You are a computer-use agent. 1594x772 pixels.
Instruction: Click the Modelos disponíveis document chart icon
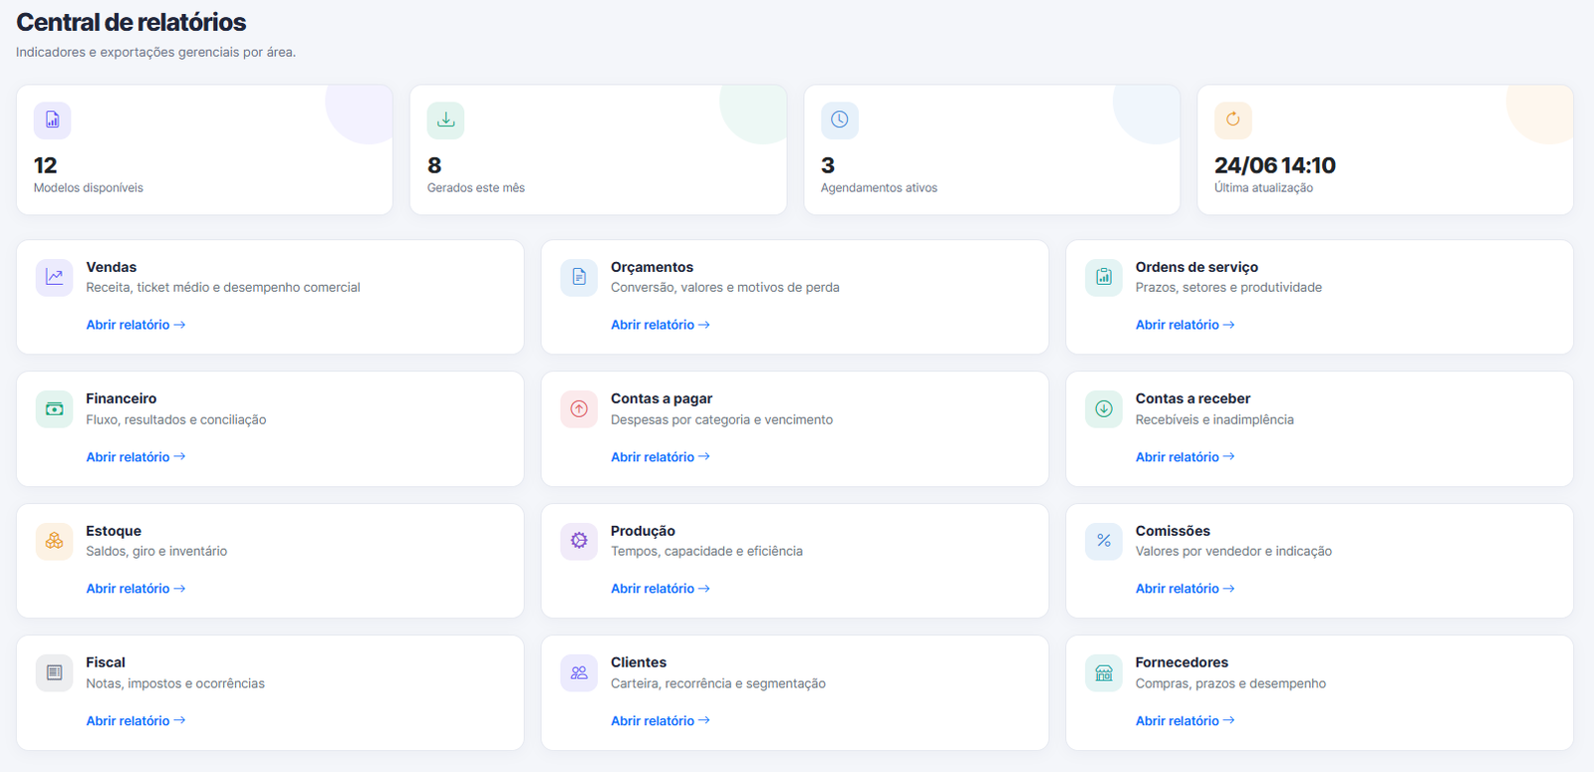click(53, 121)
